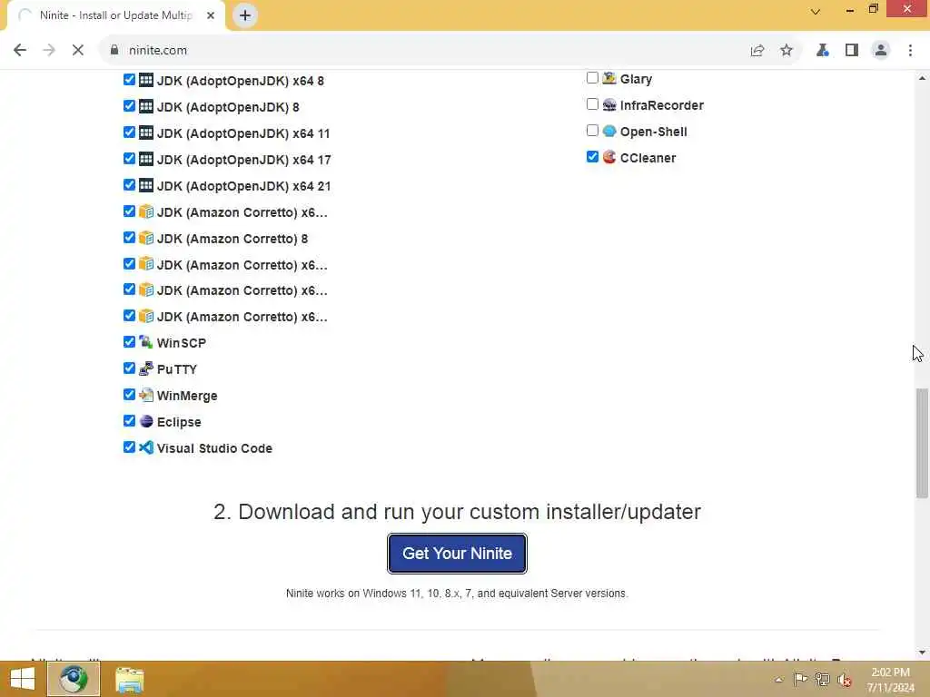This screenshot has width=930, height=697.
Task: Open the Windows Start menu
Action: (x=23, y=679)
